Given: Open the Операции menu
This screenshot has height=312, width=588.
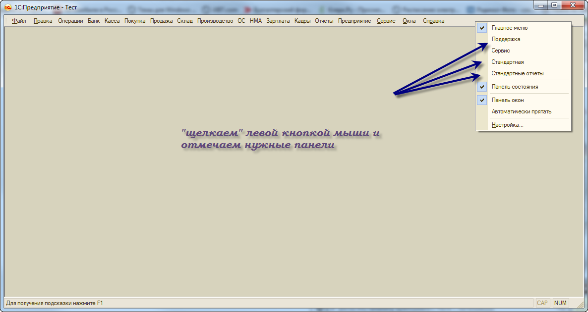Looking at the screenshot, I should point(70,21).
